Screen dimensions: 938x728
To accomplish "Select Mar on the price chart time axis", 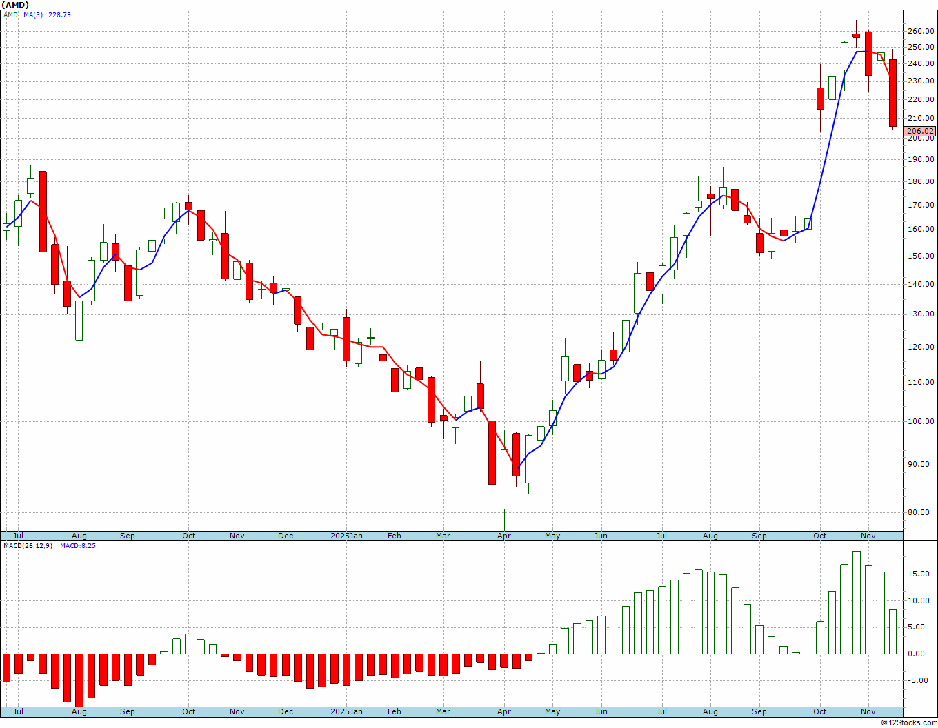I will pyautogui.click(x=443, y=536).
